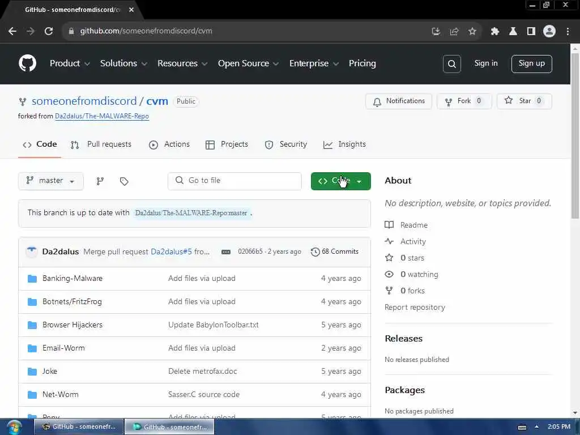Switch to the Actions tab

click(169, 144)
